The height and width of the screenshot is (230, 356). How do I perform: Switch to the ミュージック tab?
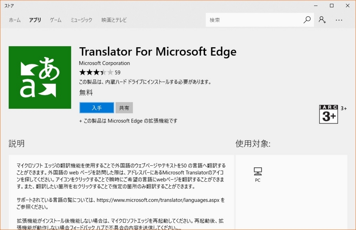click(x=81, y=20)
